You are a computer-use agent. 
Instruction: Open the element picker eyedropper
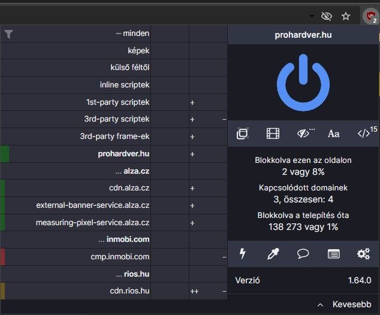point(273,254)
